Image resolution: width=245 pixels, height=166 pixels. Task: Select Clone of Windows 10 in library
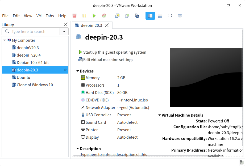pos(35,85)
